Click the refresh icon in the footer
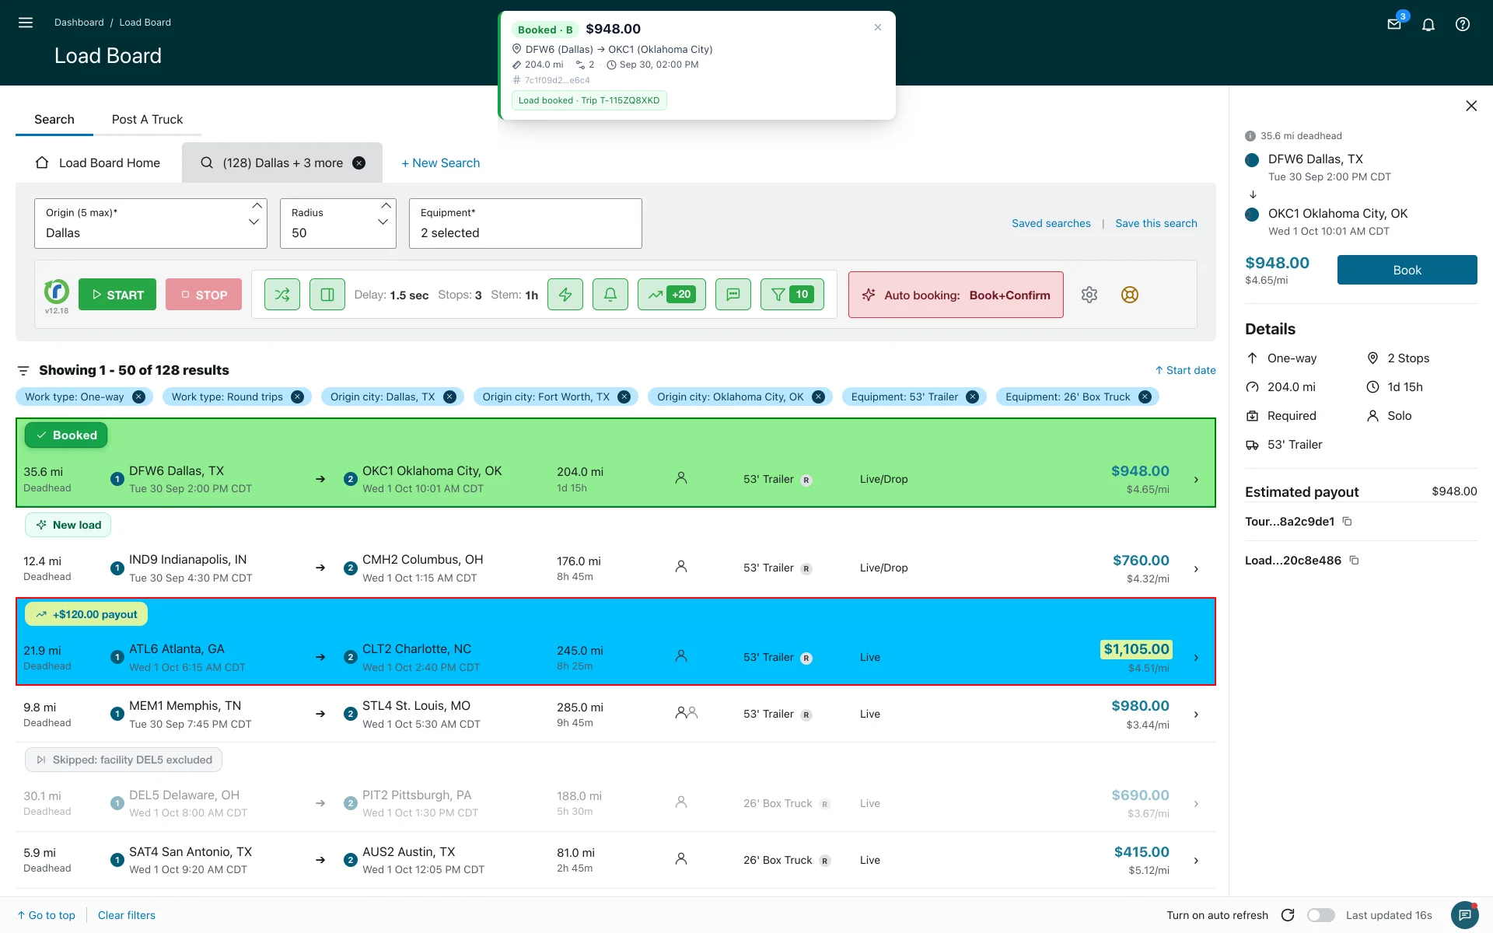1493x933 pixels. (1288, 915)
